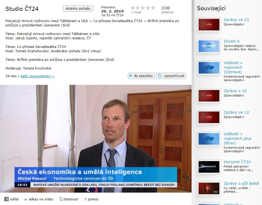The height and width of the screenshot is (205, 262).
Task: Open Události v regionech plus (Brno)
Action: click(237, 138)
